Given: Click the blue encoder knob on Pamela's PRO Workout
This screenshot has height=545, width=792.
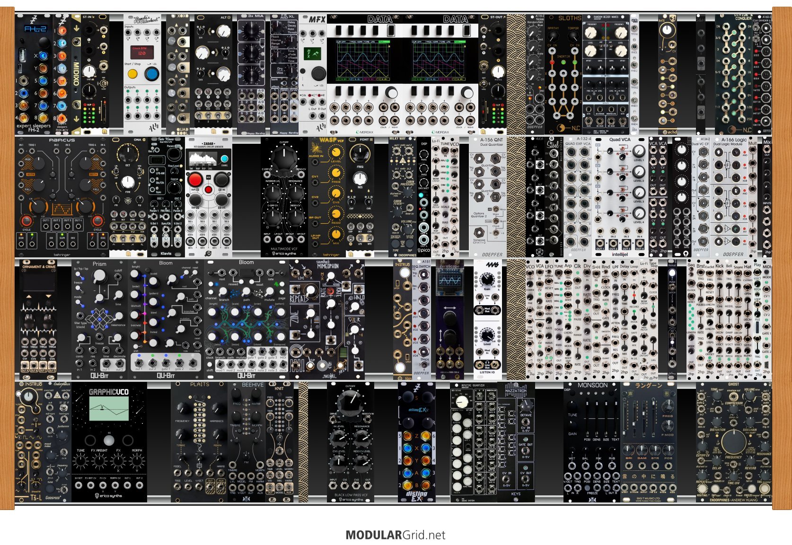Looking at the screenshot, I should click(x=151, y=74).
